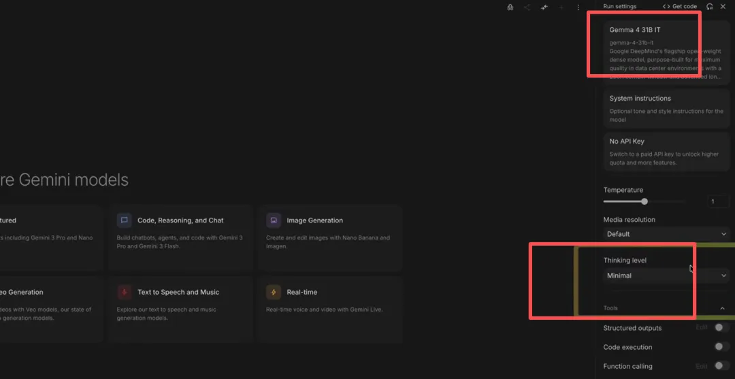Image resolution: width=735 pixels, height=379 pixels.
Task: Reset run settings to defaults icon
Action: pos(710,7)
